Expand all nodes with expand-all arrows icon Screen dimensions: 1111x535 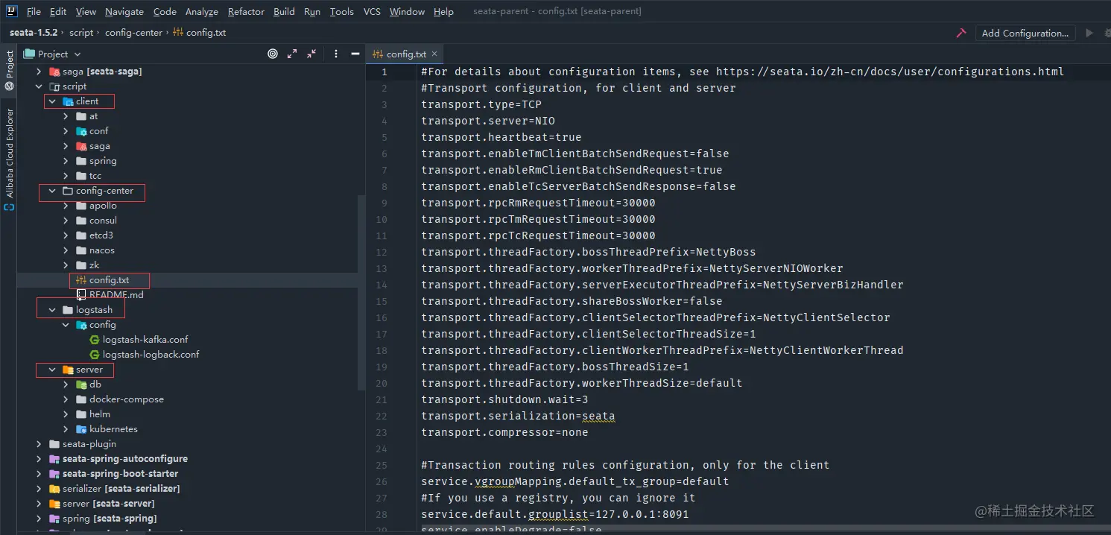pos(293,54)
